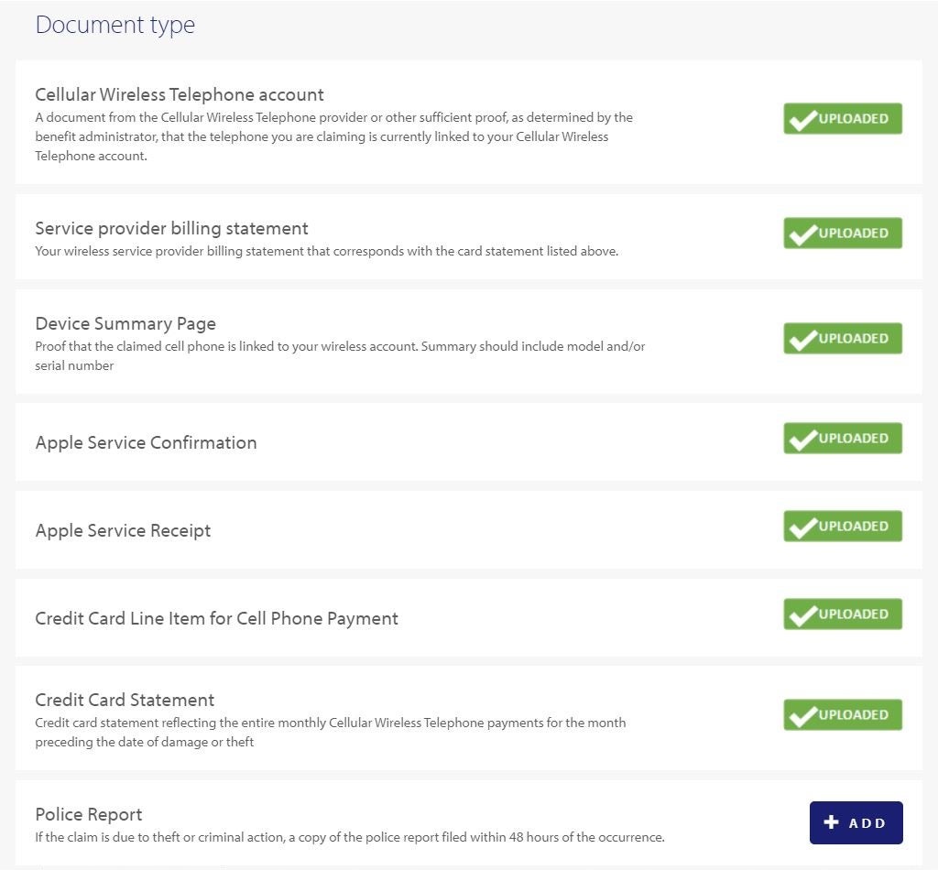Select the checkmark icon for Credit Card Statement
The height and width of the screenshot is (870, 938).
[802, 714]
